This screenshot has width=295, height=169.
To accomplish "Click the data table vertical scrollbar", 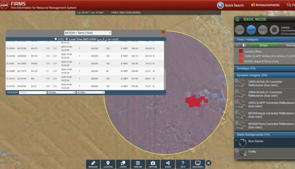I will click(165, 79).
